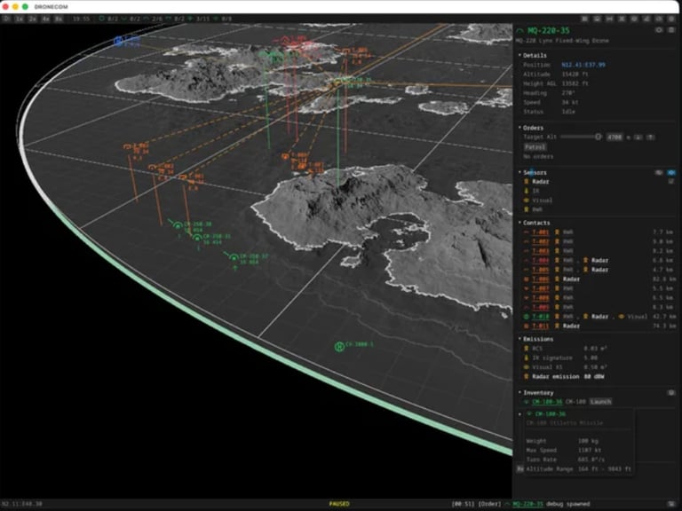Click the Target Alt value field
Image resolution: width=682 pixels, height=511 pixels.
coord(615,137)
